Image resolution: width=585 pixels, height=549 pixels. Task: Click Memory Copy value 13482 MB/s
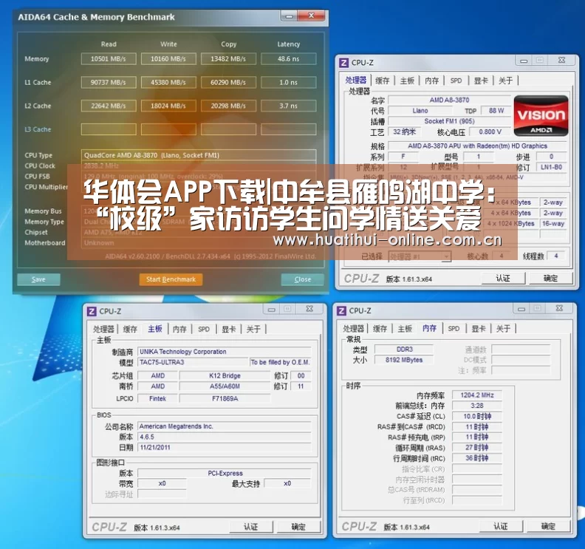click(x=228, y=59)
